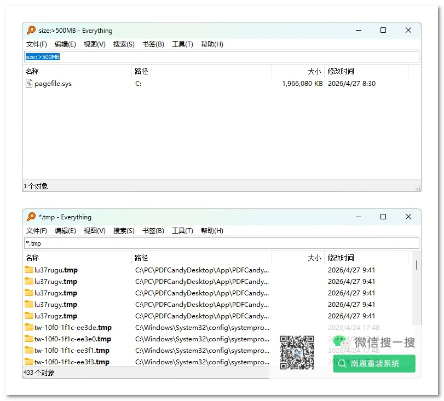Viewport: 444px width, 401px height.
Task: Select the pagefile.sys file name
Action: click(x=53, y=84)
